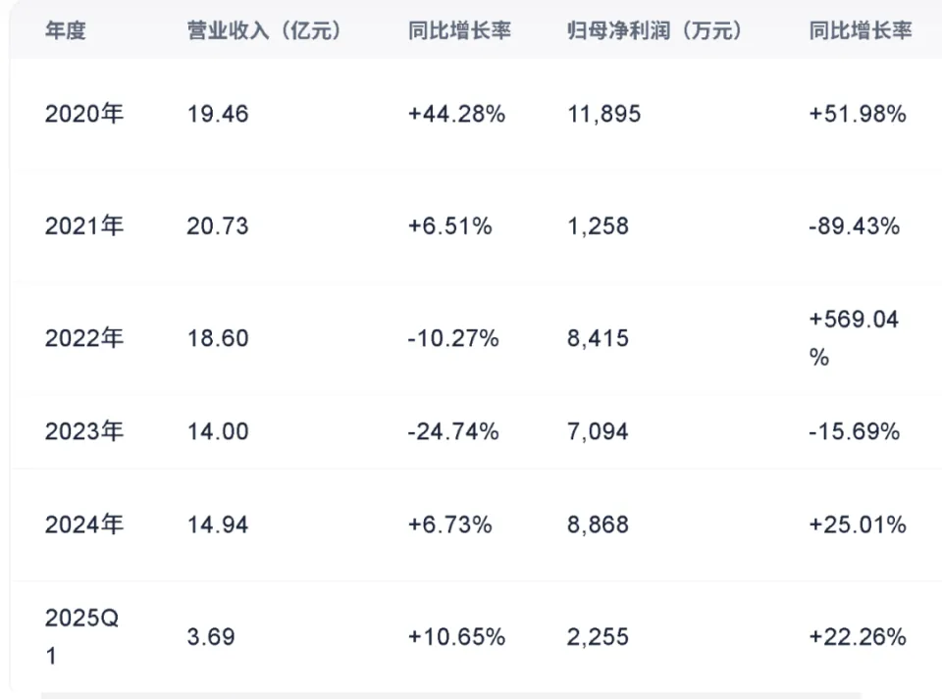Screen dimensions: 942x699
Task: Select the +22.26% profit growth cell
Action: click(x=857, y=637)
